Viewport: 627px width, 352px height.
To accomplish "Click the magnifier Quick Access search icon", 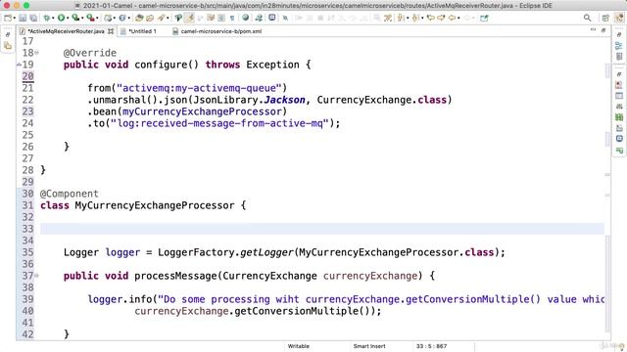I will 587,18.
